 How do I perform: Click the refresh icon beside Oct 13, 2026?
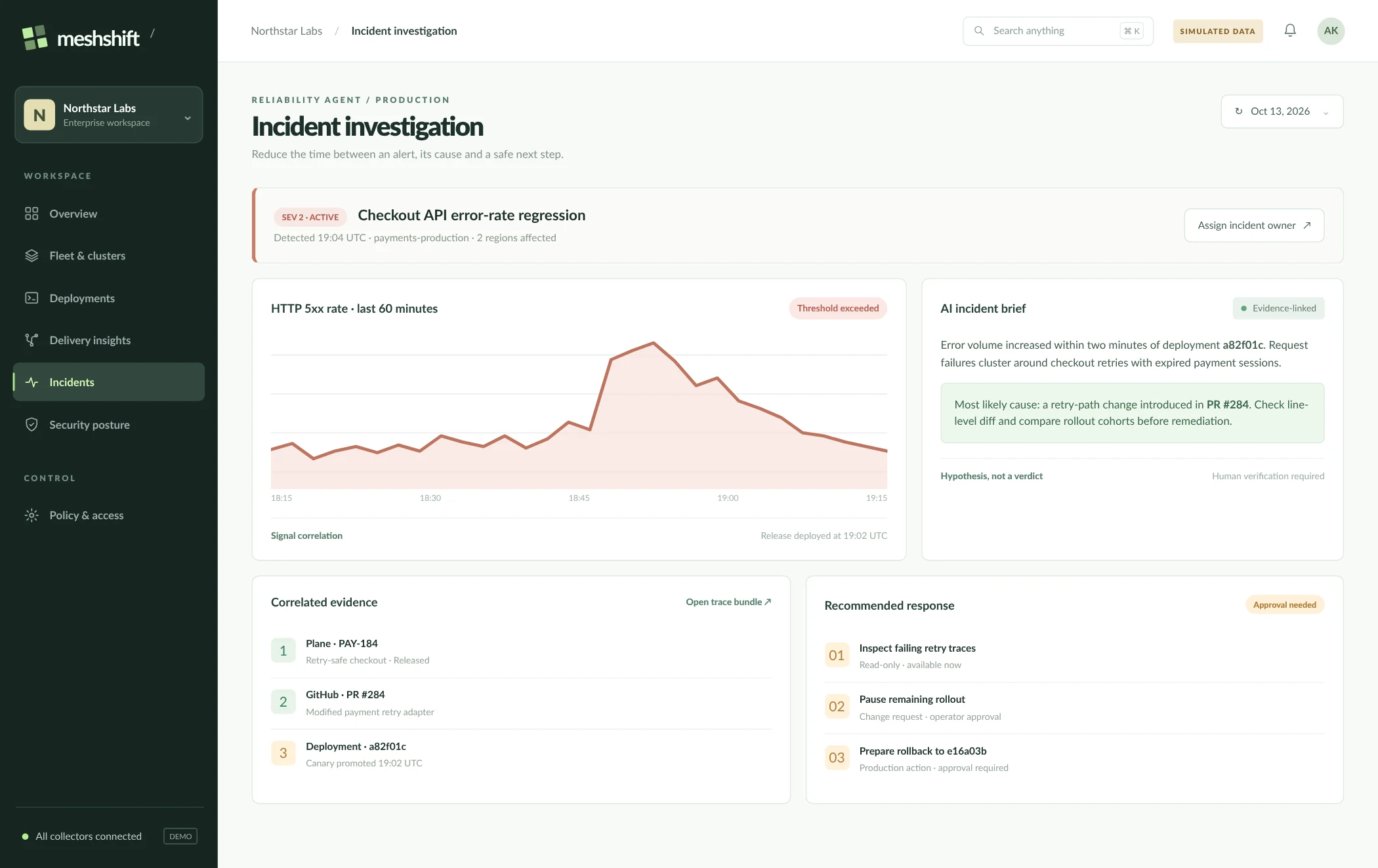[x=1239, y=111]
